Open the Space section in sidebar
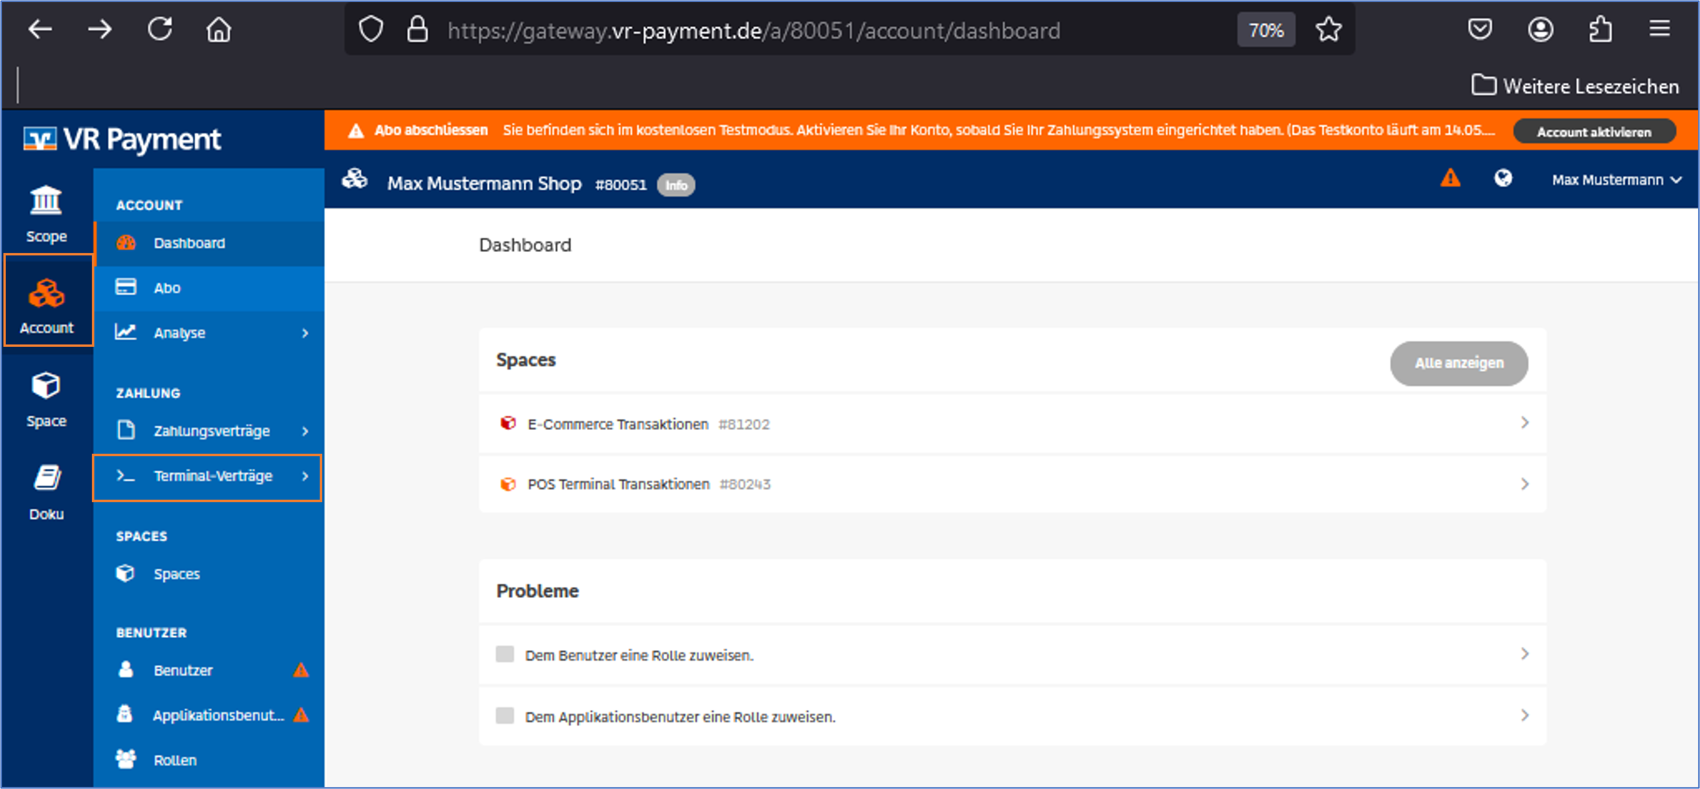The height and width of the screenshot is (789, 1700). [46, 400]
